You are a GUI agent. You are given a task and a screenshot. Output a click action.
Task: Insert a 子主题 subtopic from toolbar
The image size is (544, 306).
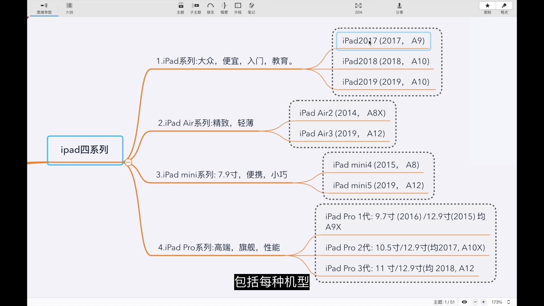pos(195,8)
